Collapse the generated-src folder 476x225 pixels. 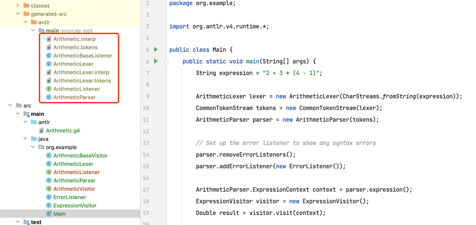(x=18, y=14)
